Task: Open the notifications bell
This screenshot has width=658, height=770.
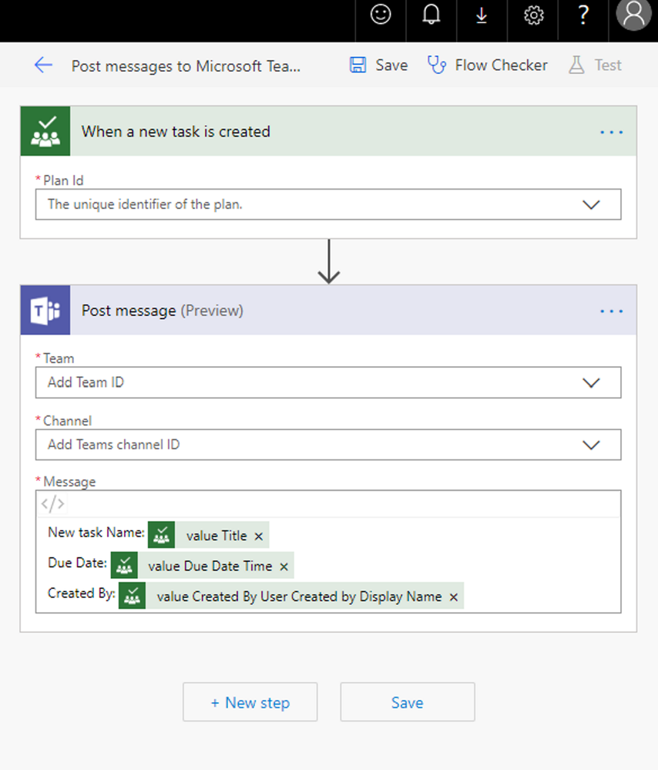Action: tap(431, 15)
